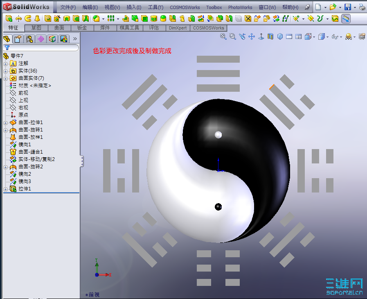This screenshot has width=367, height=299.
Task: Click Zoom to Area magnifier icon
Action: tap(232, 36)
